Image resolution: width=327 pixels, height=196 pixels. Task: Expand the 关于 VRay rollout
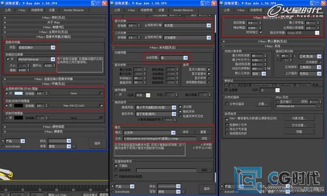pos(53,22)
